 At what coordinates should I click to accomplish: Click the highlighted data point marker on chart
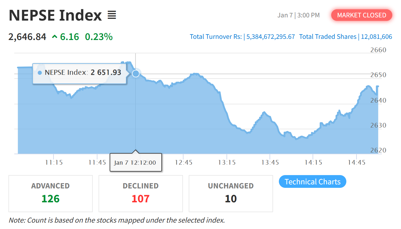136,74
